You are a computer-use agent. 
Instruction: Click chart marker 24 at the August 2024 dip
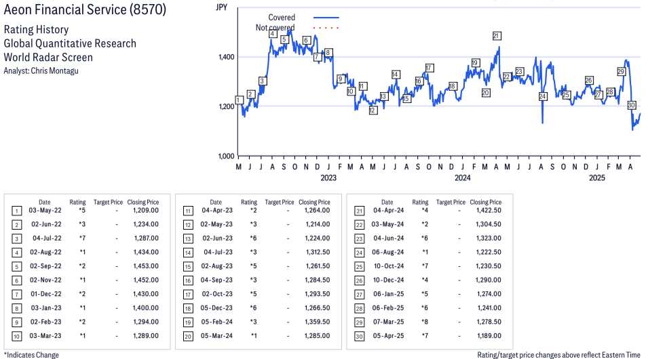(543, 96)
